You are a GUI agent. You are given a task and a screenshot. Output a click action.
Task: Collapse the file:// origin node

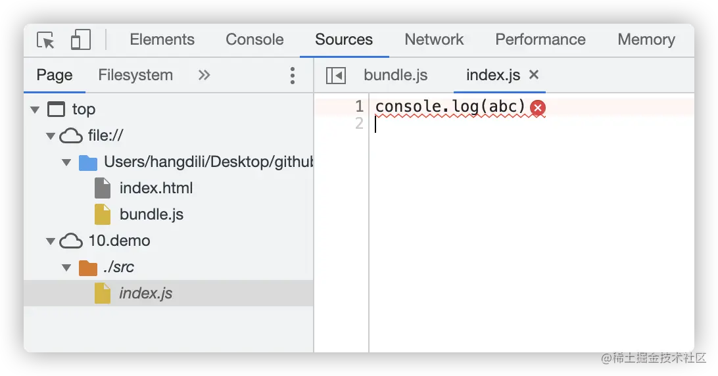coord(51,136)
